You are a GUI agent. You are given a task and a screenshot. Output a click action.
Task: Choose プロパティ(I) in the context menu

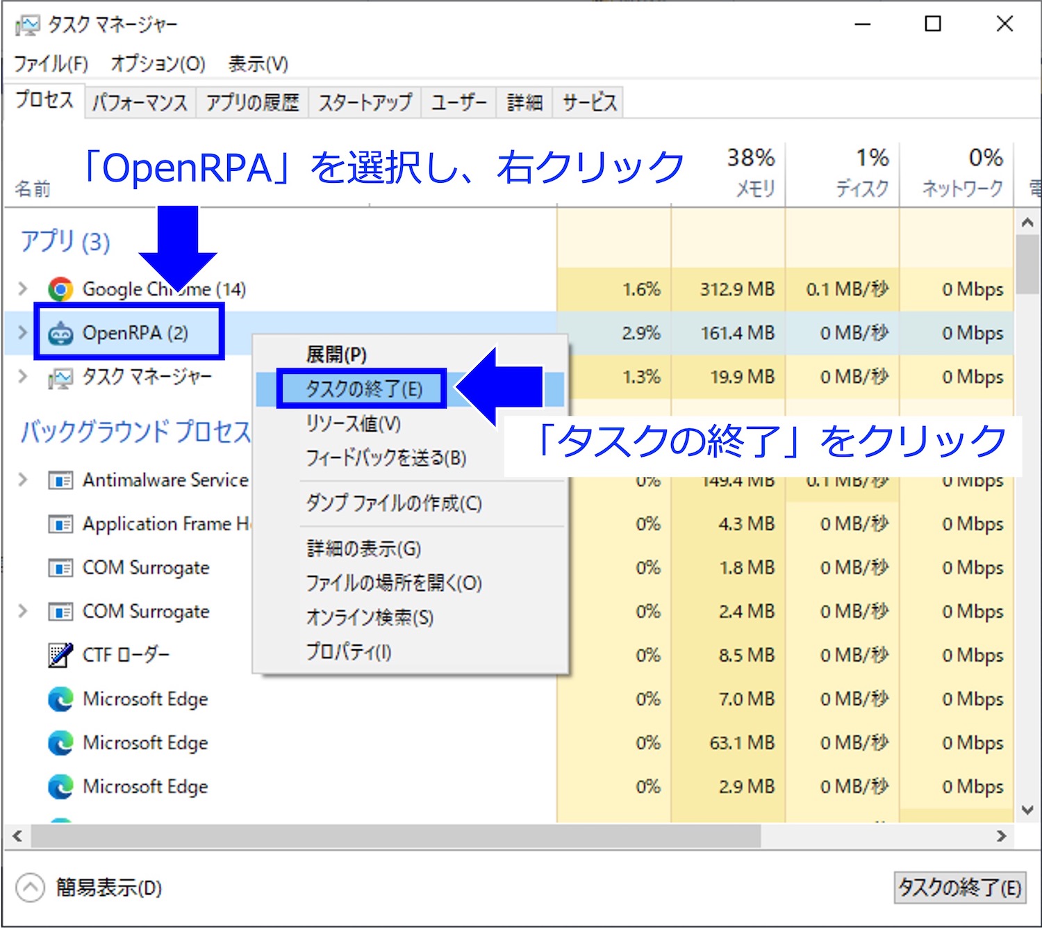[x=410, y=651]
